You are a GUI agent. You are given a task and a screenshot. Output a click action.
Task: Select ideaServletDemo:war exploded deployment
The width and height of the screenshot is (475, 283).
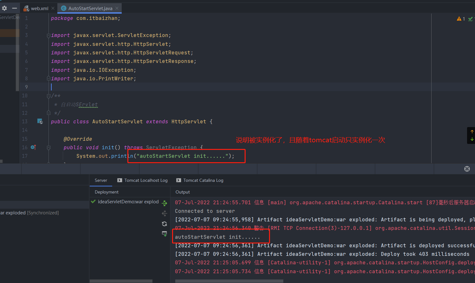[125, 202]
